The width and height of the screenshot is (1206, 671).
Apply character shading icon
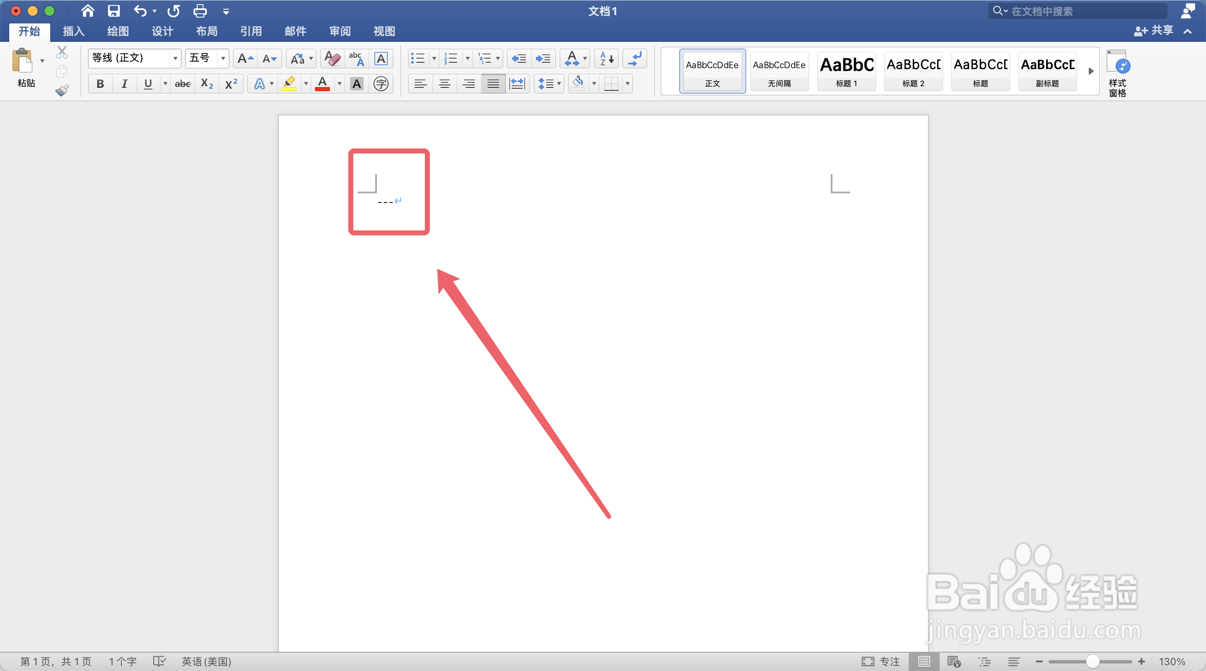(357, 84)
